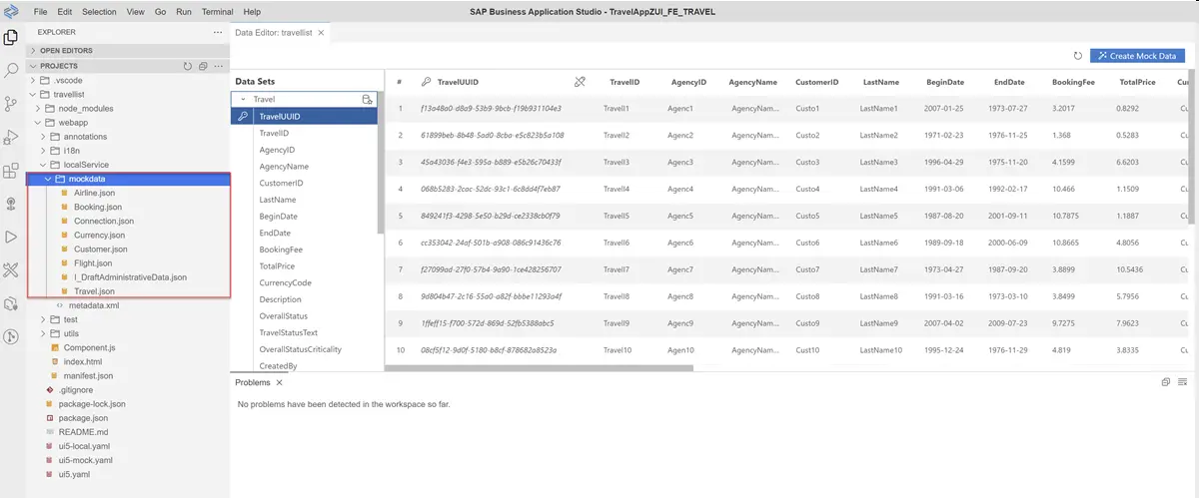Screen dimensions: 1199x498
Task: Open manifest.json file
Action: coord(88,376)
